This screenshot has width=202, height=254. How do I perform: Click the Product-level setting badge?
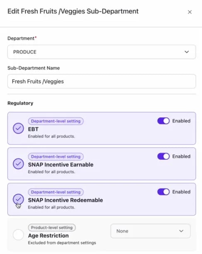click(52, 227)
